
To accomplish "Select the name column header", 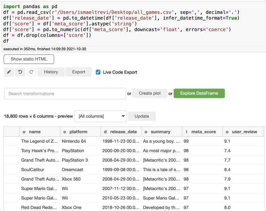I will 35,132.
